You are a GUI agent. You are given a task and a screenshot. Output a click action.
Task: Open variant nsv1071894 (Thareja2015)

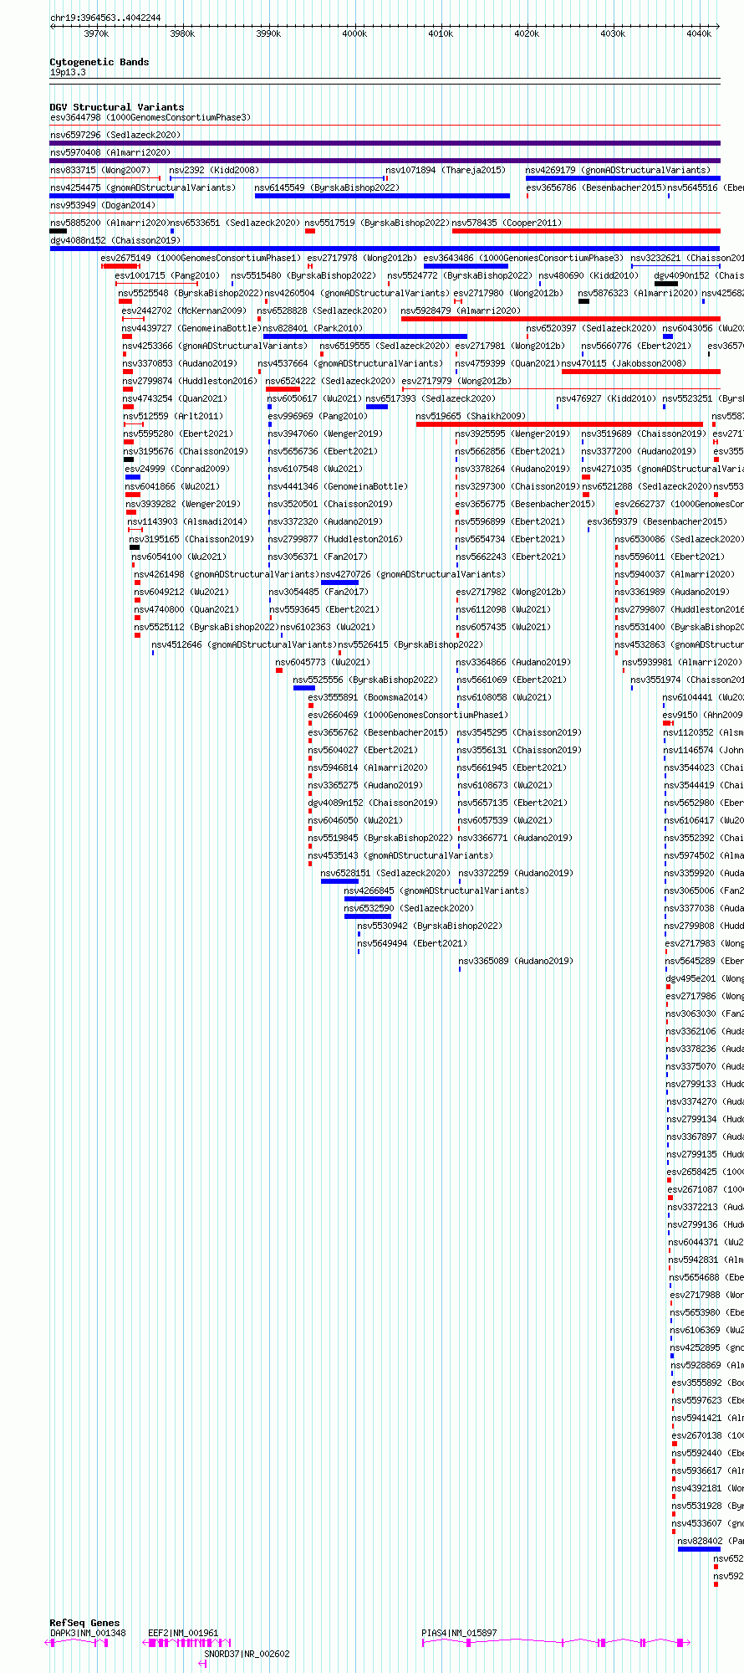pyautogui.click(x=446, y=170)
